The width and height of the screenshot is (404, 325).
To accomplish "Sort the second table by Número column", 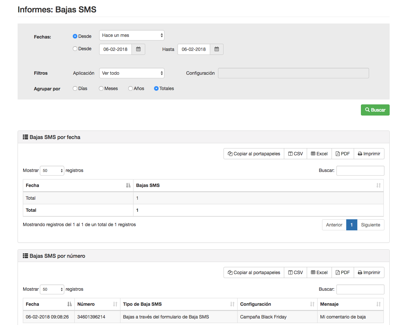I will [x=97, y=304].
